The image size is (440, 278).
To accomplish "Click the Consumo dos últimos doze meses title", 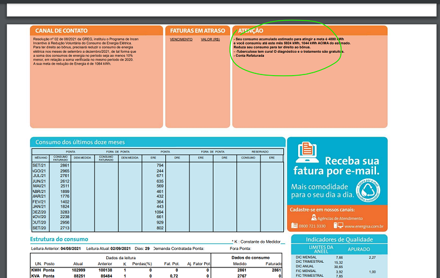I will click(80, 142).
